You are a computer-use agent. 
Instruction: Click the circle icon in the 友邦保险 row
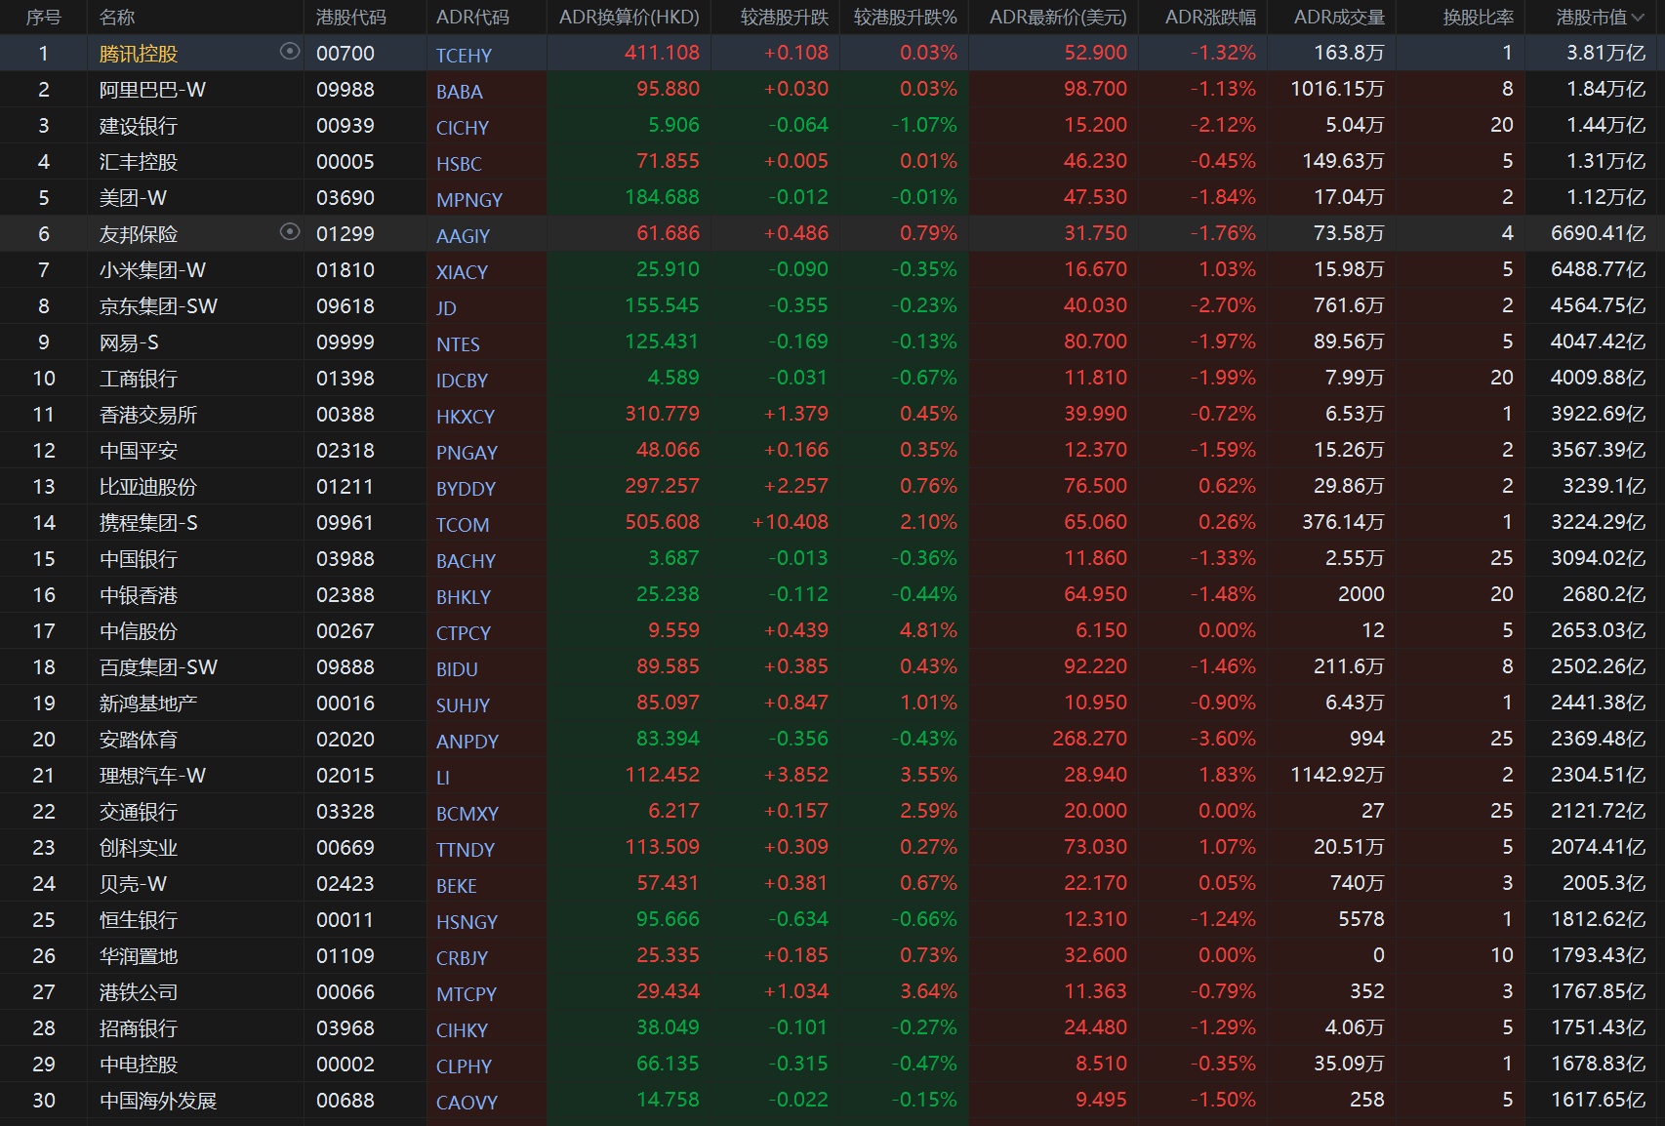pyautogui.click(x=289, y=232)
